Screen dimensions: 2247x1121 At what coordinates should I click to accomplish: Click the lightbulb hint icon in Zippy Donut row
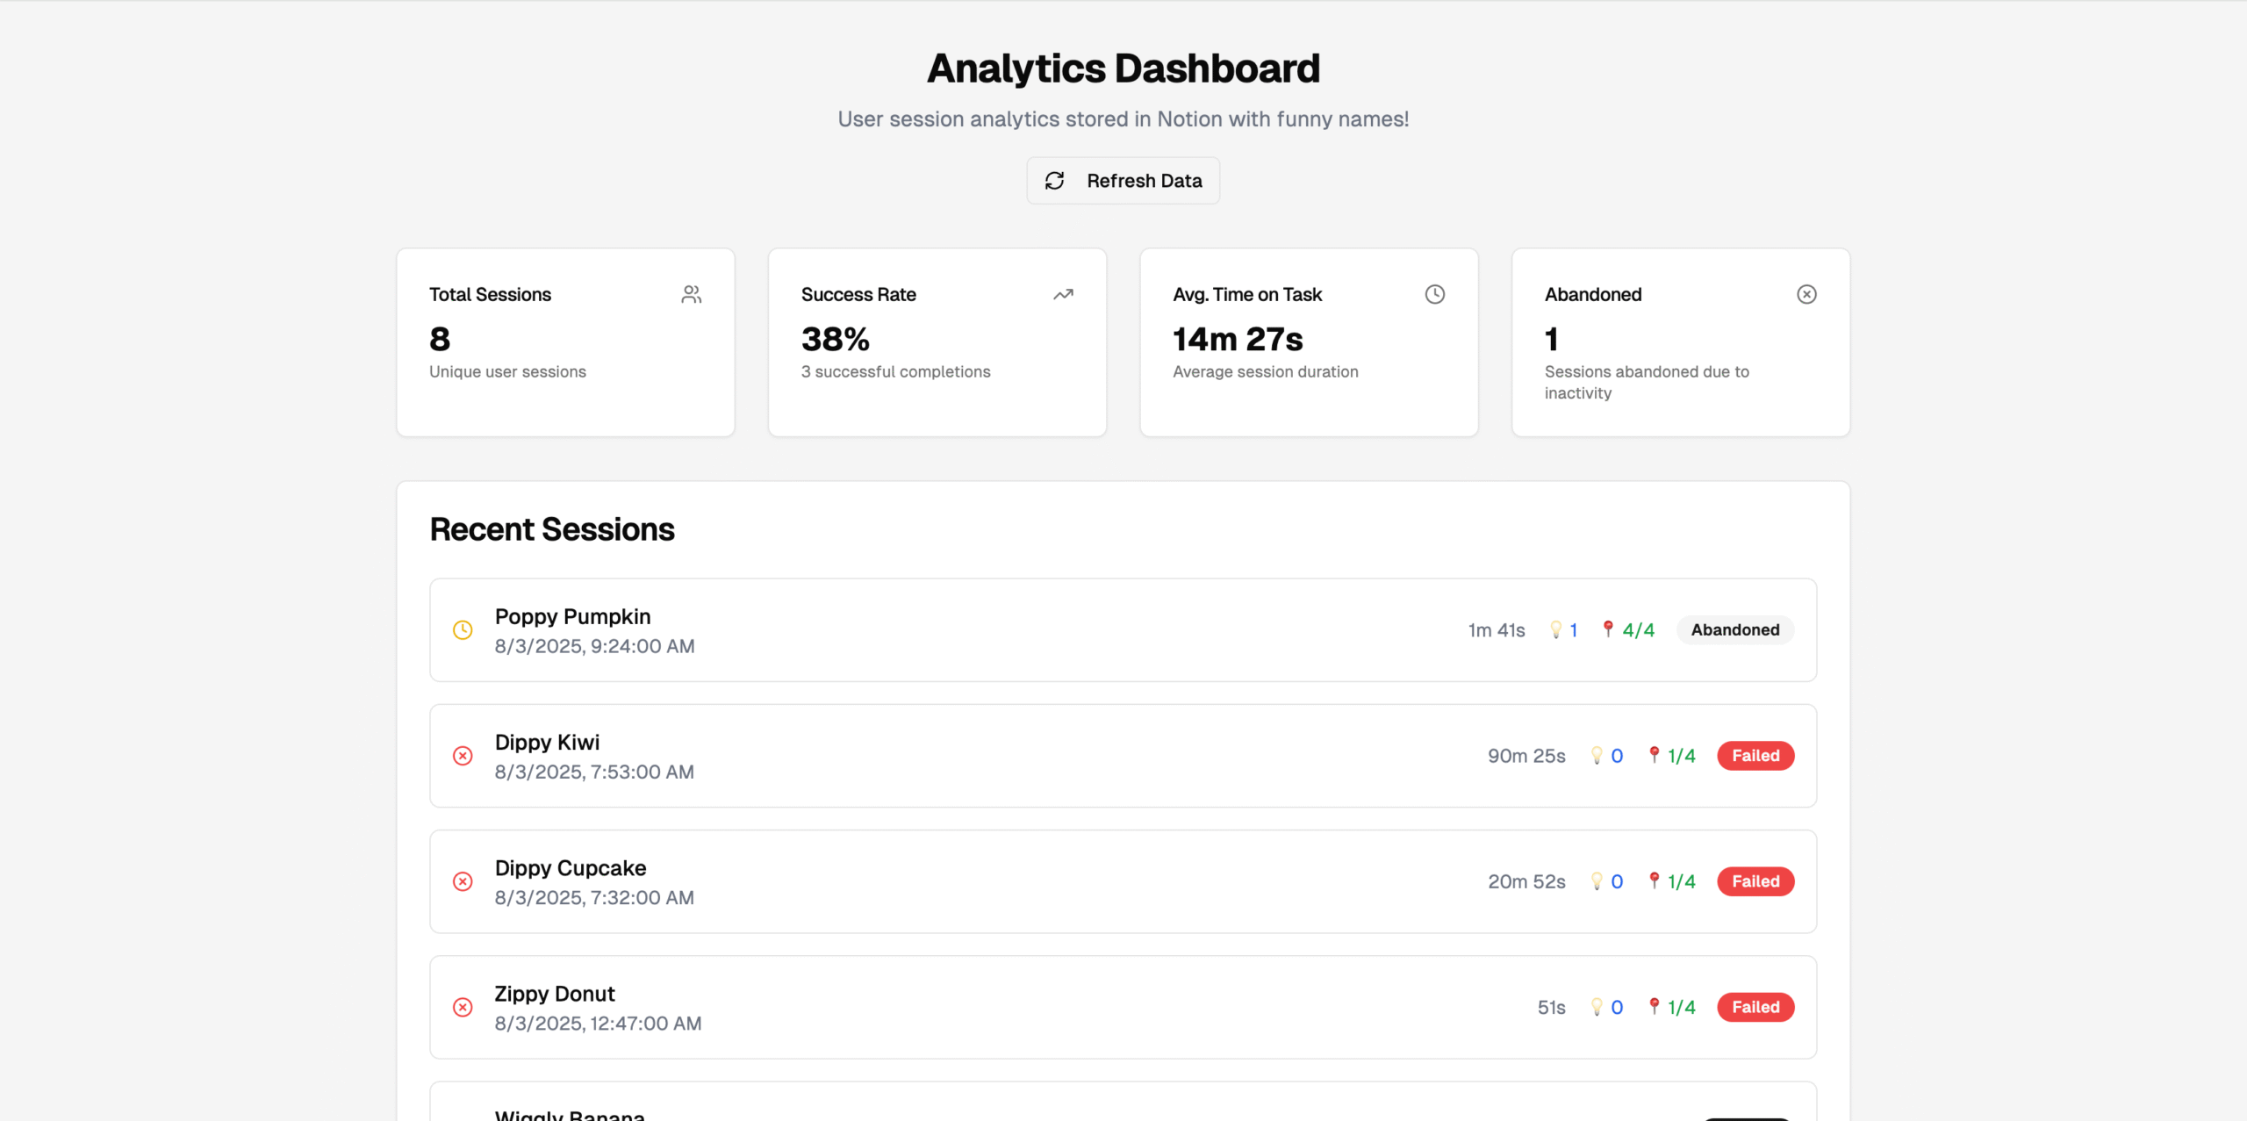click(x=1597, y=1006)
